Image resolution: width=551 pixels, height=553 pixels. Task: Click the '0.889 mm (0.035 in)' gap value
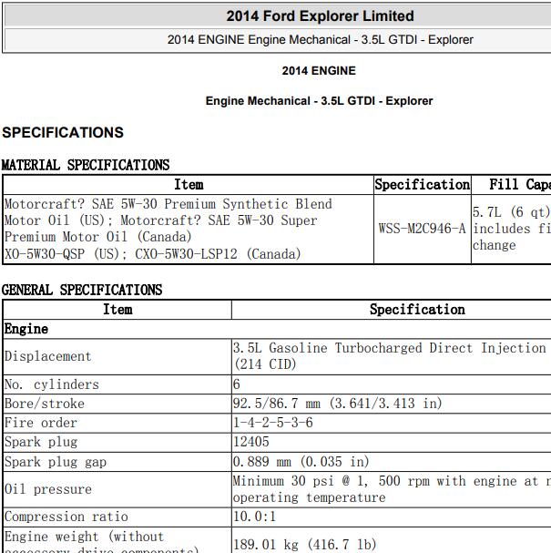(x=301, y=461)
